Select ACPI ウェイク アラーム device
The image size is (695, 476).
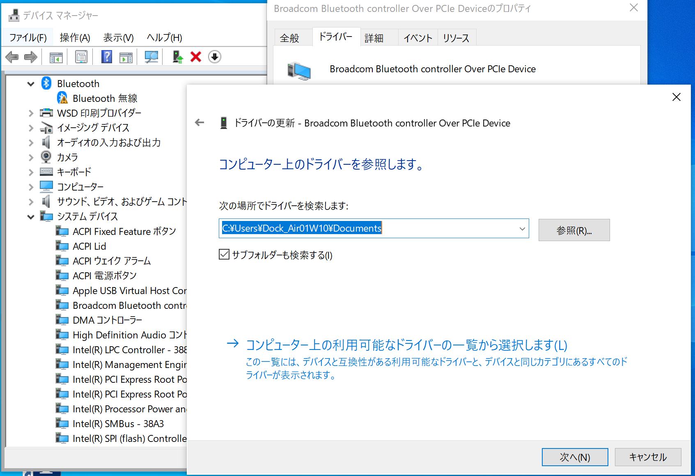tap(112, 261)
